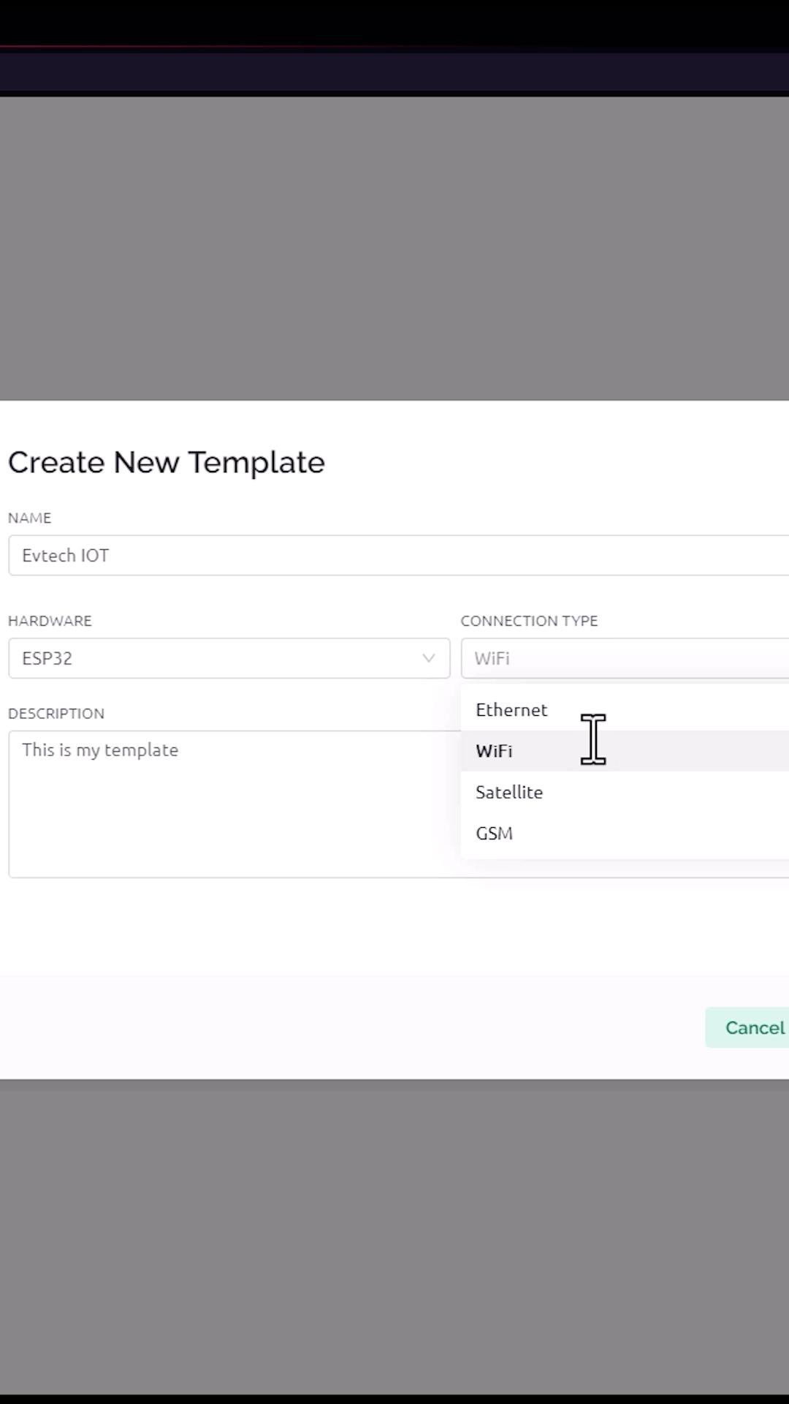Open the ESP32 hardware dropdown

pyautogui.click(x=219, y=658)
